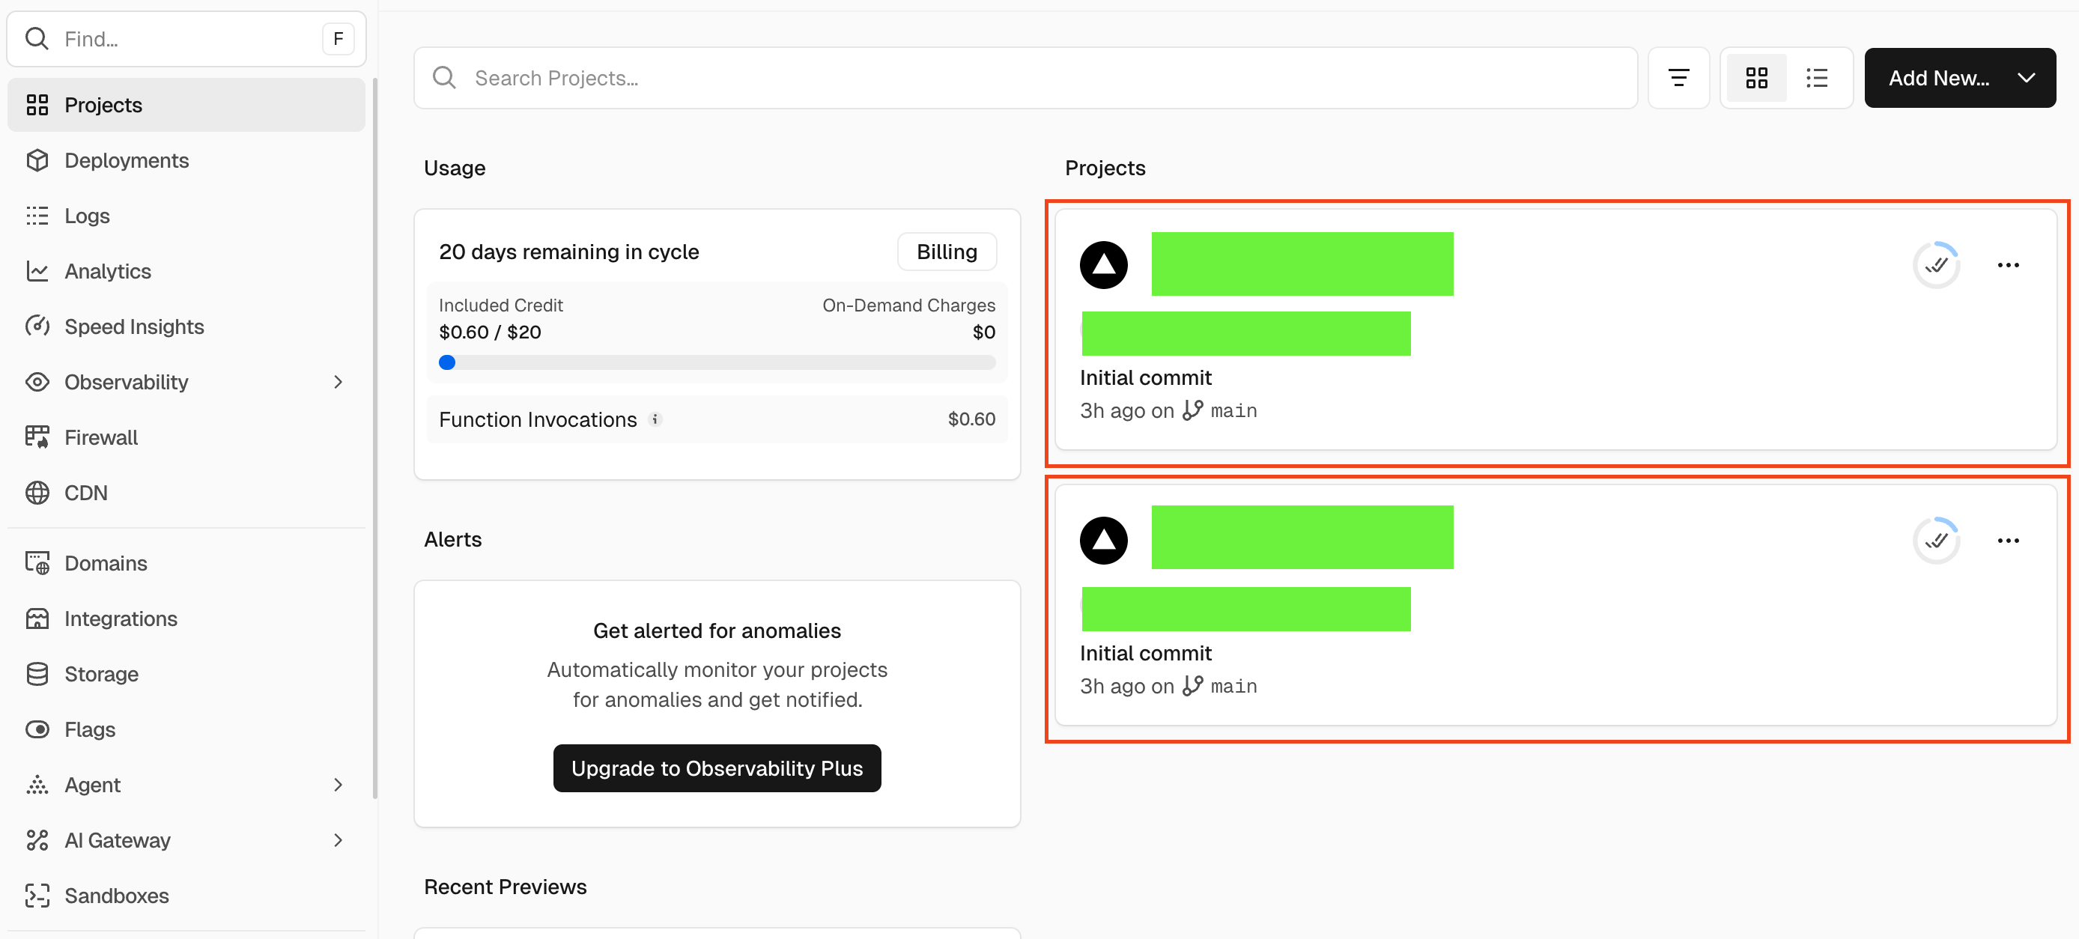
Task: Focus the Search Projects input field
Action: [1025, 77]
